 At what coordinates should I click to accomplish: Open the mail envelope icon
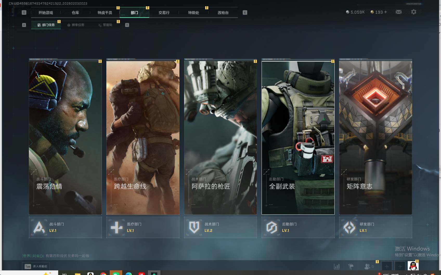[399, 12]
